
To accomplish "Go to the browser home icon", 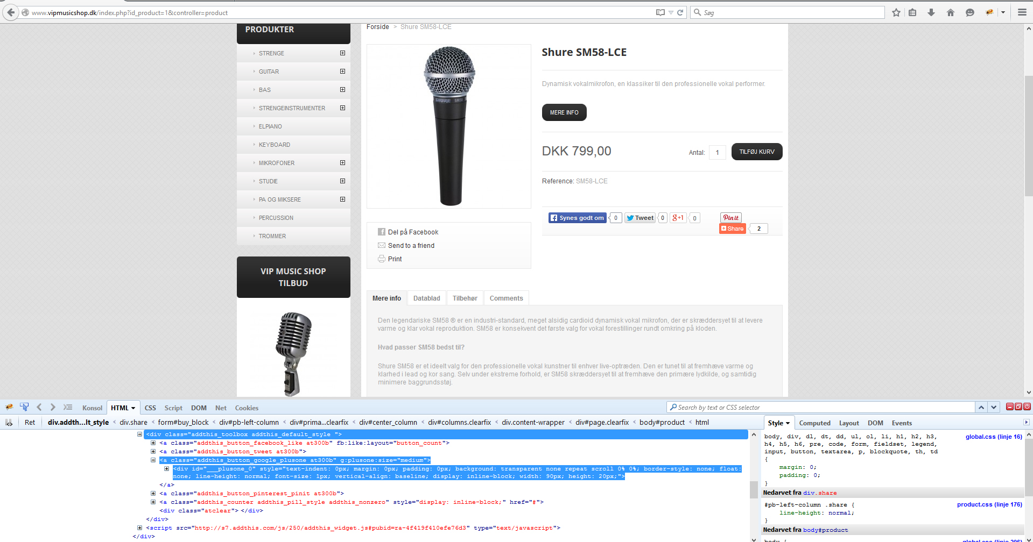I will 951,12.
